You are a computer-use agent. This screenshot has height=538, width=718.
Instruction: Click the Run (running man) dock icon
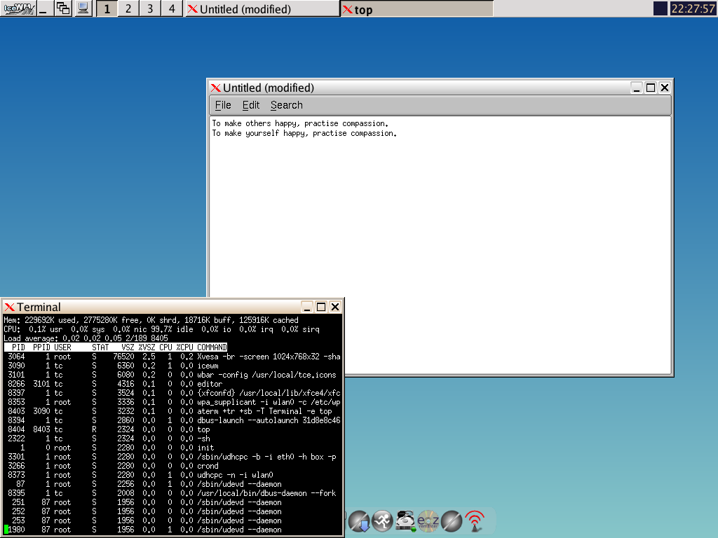coord(382,521)
